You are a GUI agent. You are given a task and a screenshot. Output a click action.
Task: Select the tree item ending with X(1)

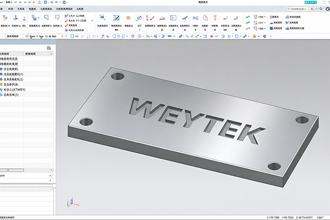click(12, 74)
